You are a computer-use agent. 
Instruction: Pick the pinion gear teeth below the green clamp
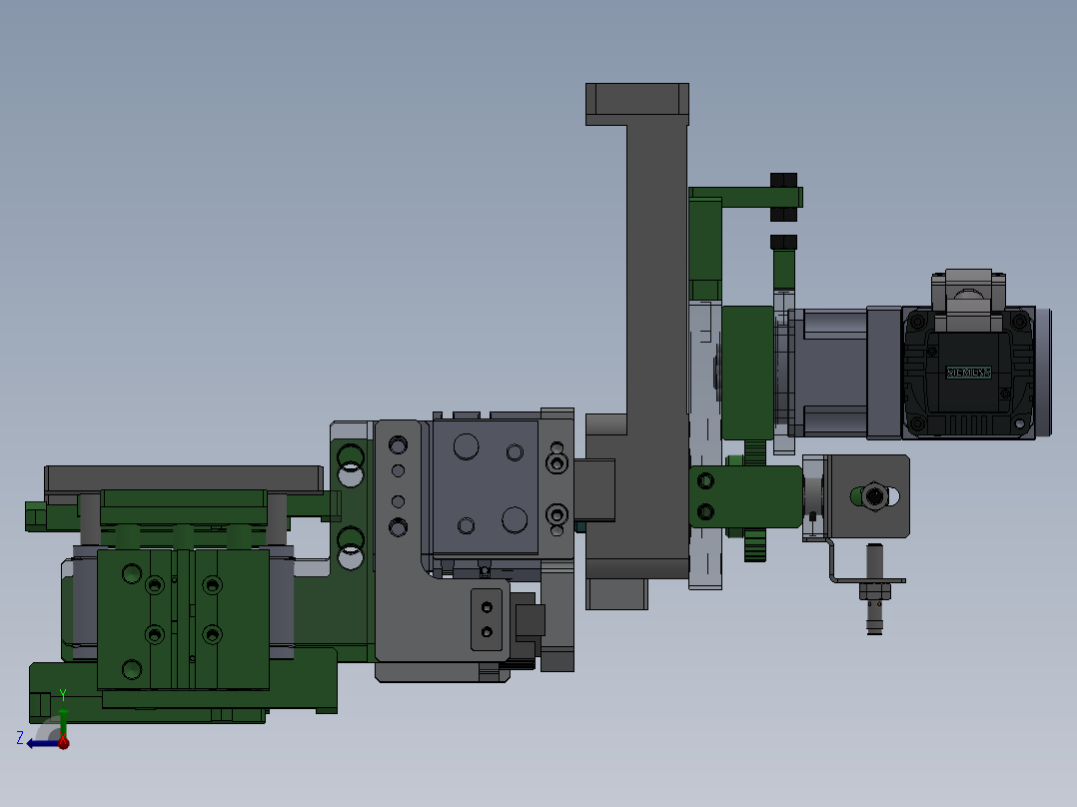pyautogui.click(x=754, y=546)
